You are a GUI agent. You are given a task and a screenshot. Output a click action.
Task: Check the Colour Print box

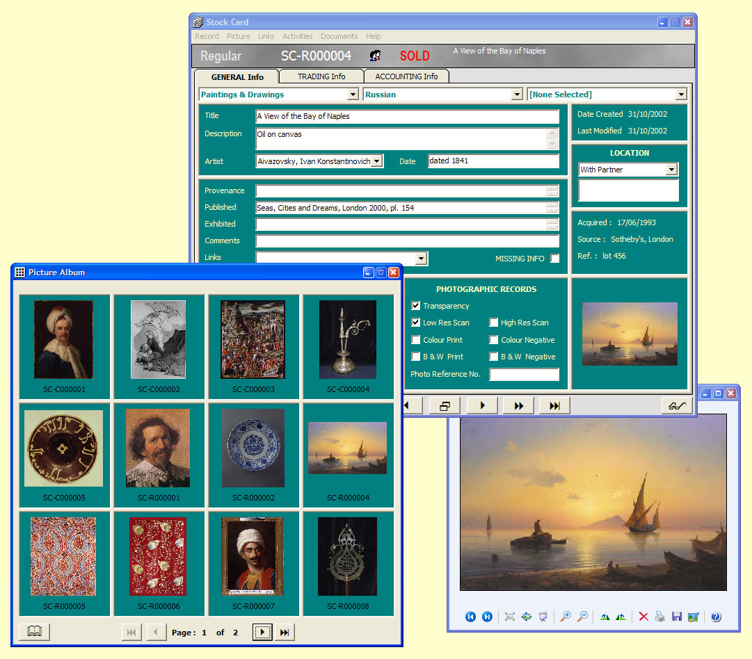(416, 339)
